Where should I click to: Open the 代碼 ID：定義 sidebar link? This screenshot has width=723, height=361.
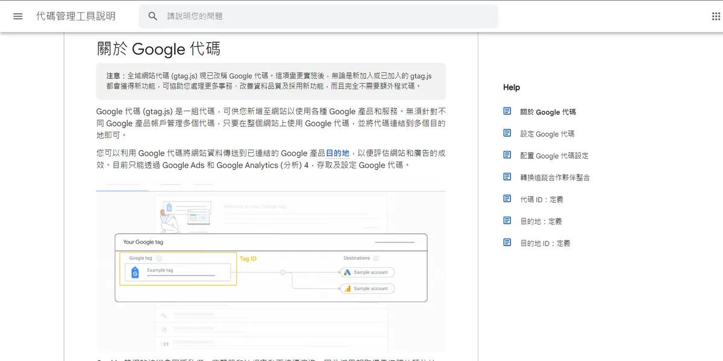point(542,199)
